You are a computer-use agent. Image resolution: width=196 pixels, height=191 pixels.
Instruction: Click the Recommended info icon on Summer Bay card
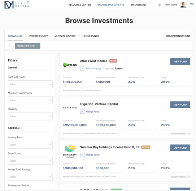pos(189,177)
